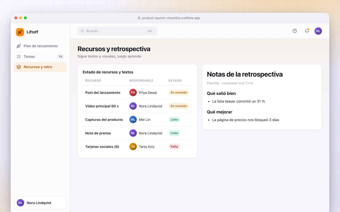Screen dimensions: 340x212
Task: Click En revisión status for Post del lanzamiento
Action: pyautogui.click(x=179, y=92)
